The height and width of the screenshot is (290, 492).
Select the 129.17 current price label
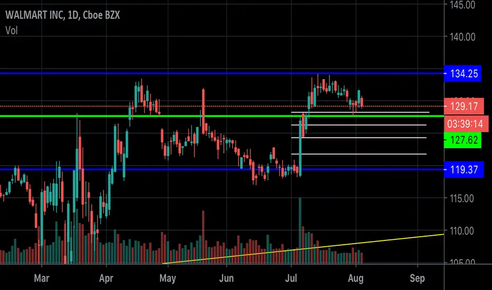[x=464, y=107]
